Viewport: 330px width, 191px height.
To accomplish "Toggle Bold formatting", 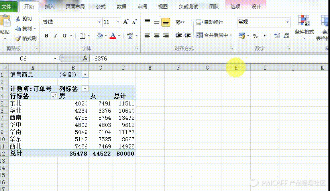I will click(x=46, y=36).
